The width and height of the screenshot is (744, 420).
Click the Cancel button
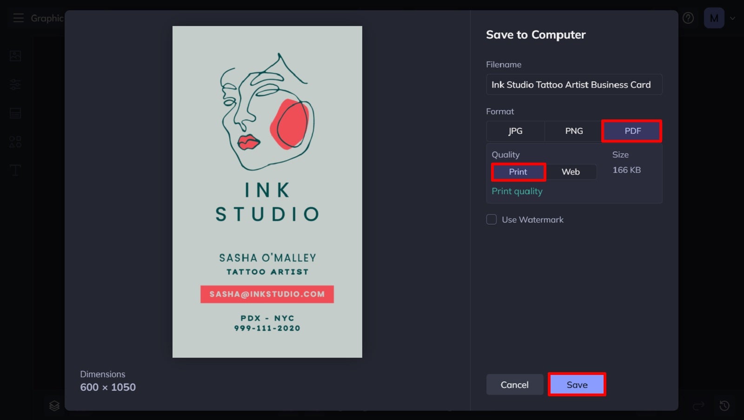pyautogui.click(x=514, y=385)
